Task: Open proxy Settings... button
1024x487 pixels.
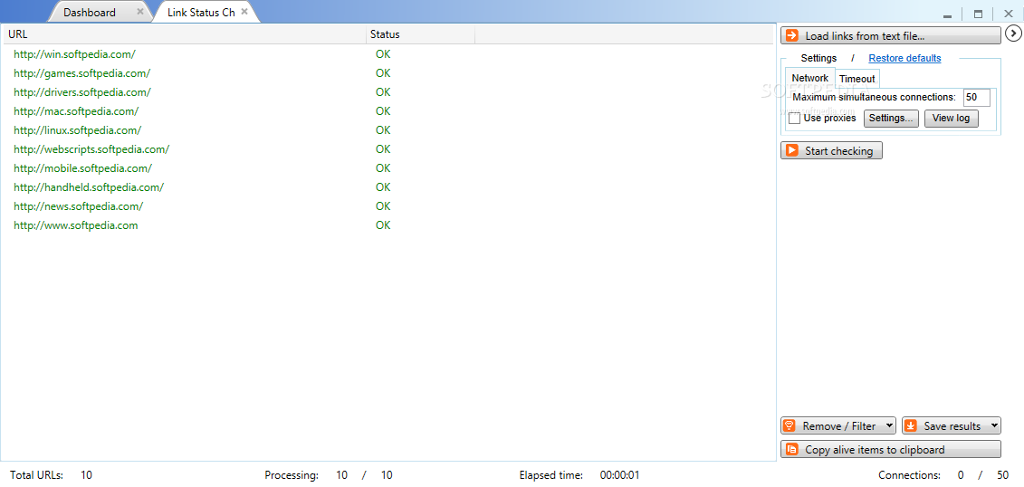Action: point(892,119)
